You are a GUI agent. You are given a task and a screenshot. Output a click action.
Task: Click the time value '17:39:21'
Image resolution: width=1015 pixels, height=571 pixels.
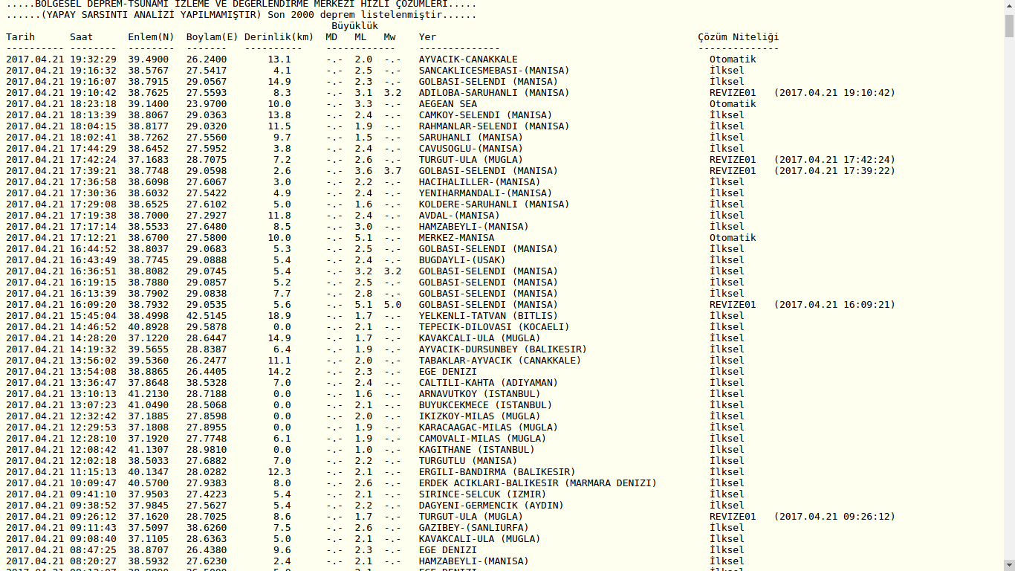point(93,171)
